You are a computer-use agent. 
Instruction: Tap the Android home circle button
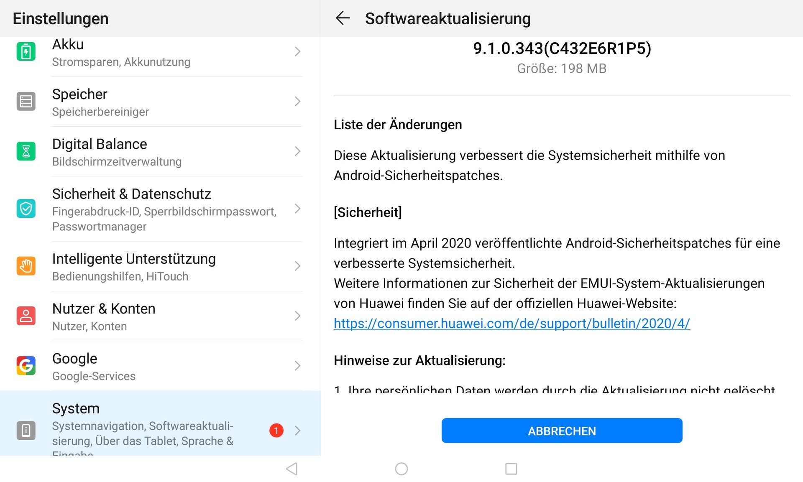pyautogui.click(x=401, y=469)
